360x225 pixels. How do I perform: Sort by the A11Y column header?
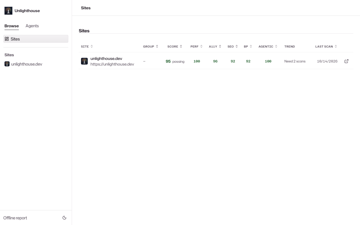coord(215,46)
